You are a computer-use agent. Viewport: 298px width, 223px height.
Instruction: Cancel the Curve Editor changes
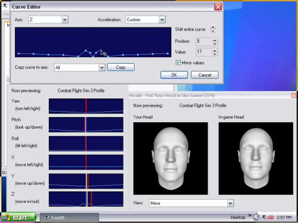pos(204,75)
